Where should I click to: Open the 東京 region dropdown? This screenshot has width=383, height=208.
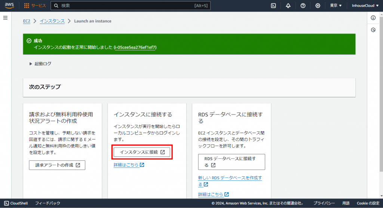click(x=336, y=6)
